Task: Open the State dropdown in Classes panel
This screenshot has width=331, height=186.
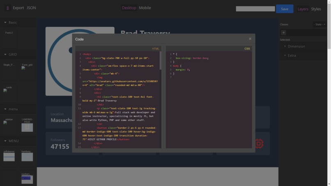Action: pyautogui.click(x=319, y=25)
